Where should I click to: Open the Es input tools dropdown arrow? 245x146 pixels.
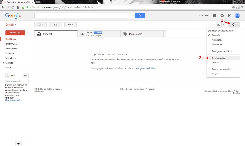pos(223,25)
